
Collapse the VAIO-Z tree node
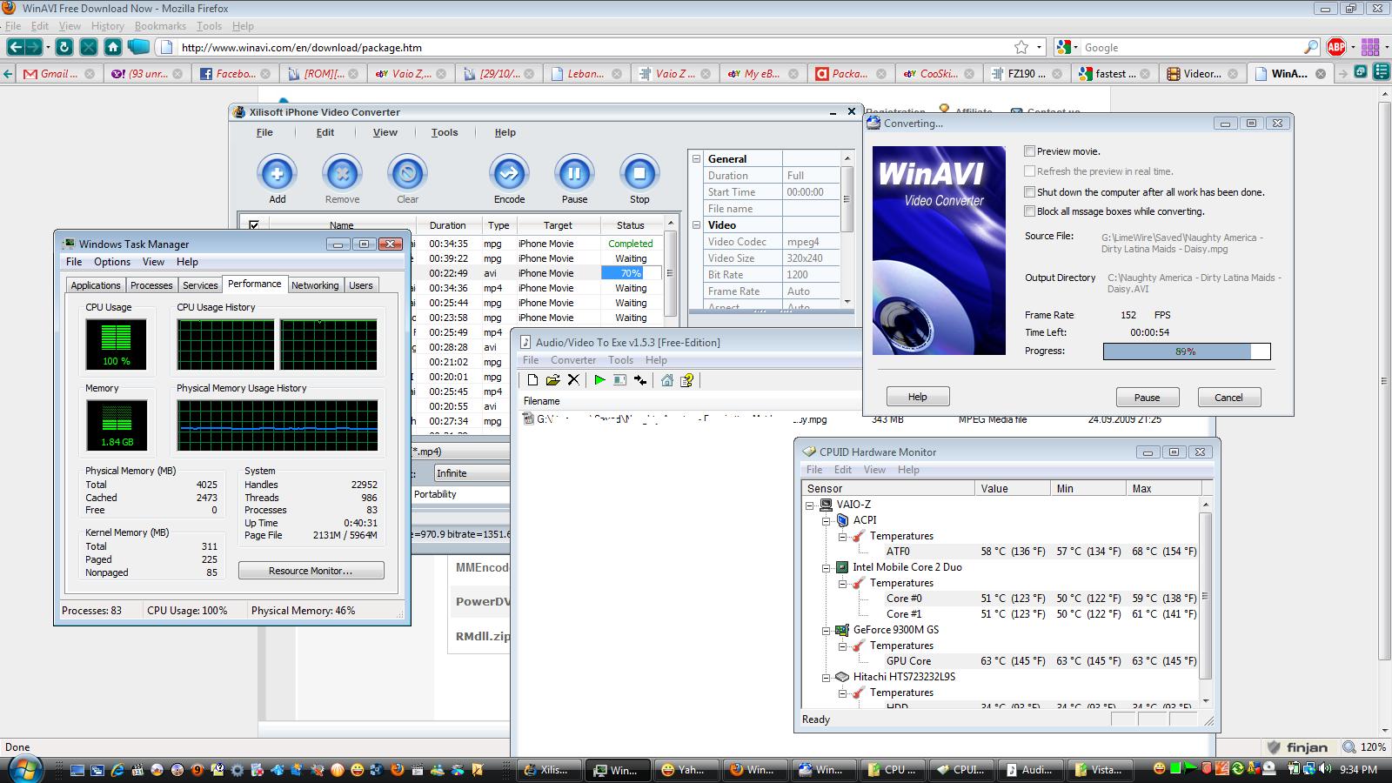810,505
